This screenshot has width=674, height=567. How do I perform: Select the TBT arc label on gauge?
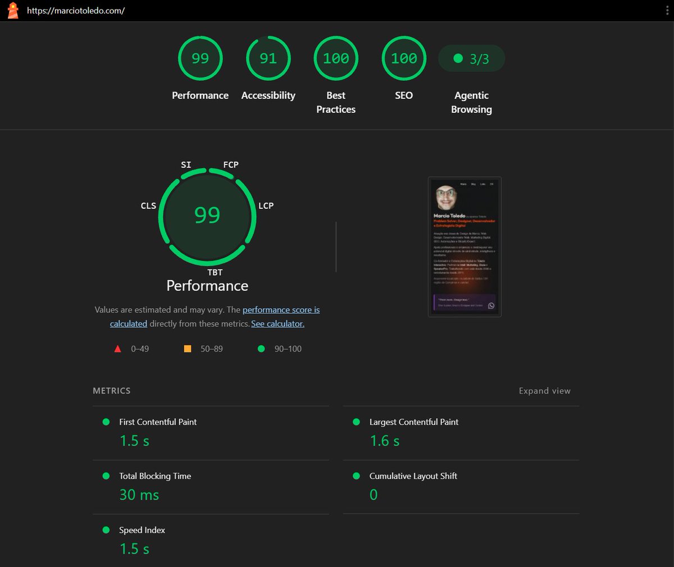[x=215, y=272]
